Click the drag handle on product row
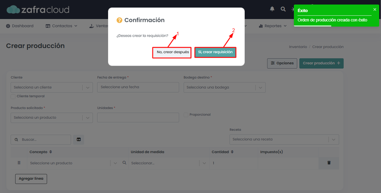The width and height of the screenshot is (381, 193). coord(19,163)
